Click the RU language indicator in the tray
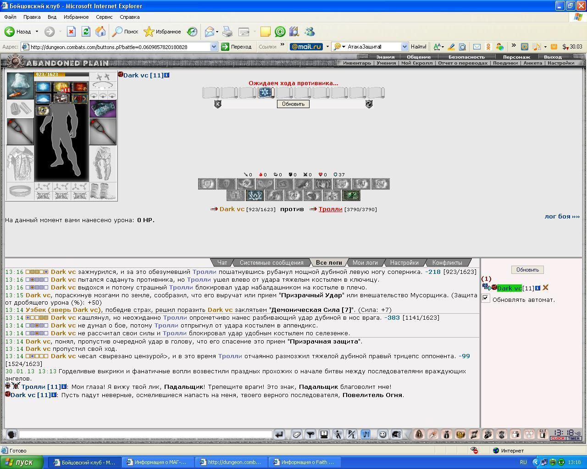This screenshot has width=587, height=469. tap(523, 462)
